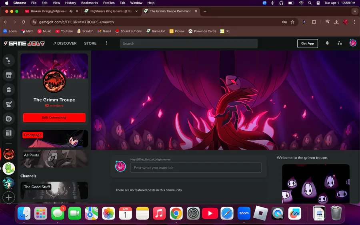This screenshot has width=360, height=225.
Task: Open macOS Control Center icon
Action: (x=318, y=3)
